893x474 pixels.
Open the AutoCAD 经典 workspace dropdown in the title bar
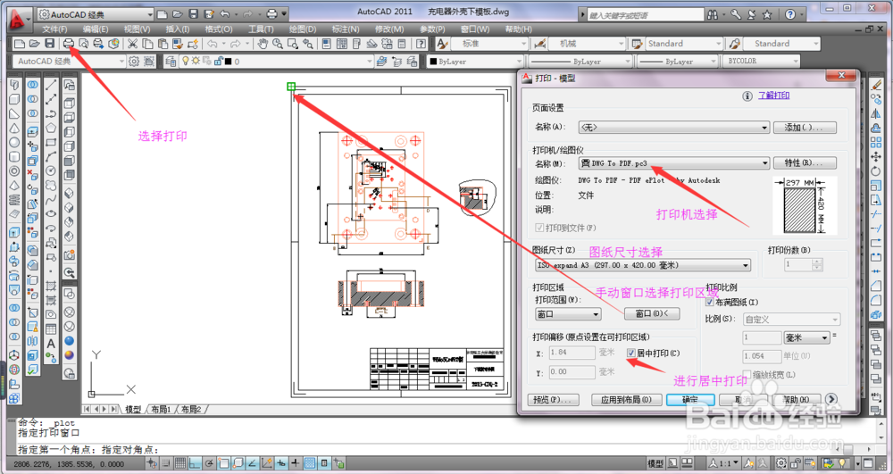pos(96,14)
